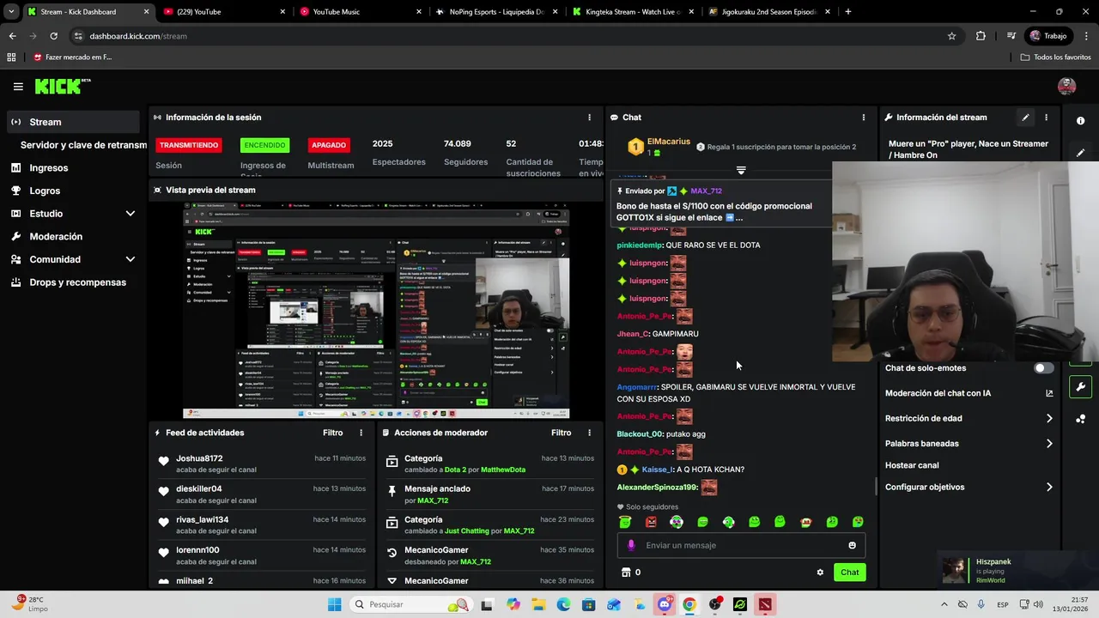Click the Categoría icon for Dota 2 change

tap(392, 461)
